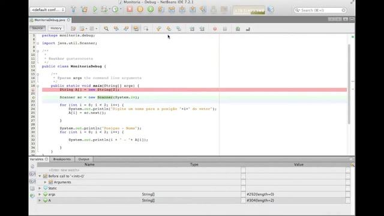
Task: Click the Previous Bookmark icon
Action: (158, 29)
